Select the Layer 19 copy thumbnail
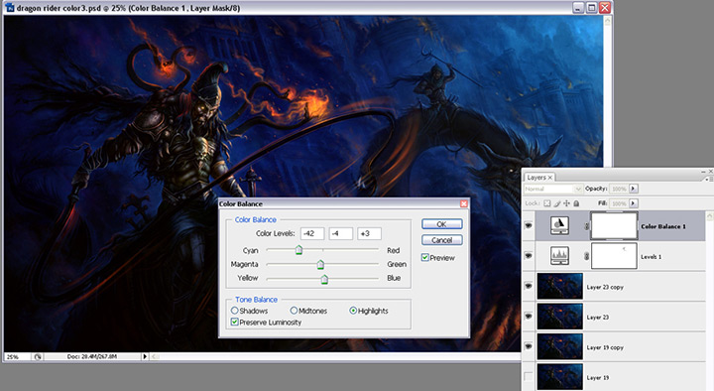This screenshot has width=714, height=391. 559,346
